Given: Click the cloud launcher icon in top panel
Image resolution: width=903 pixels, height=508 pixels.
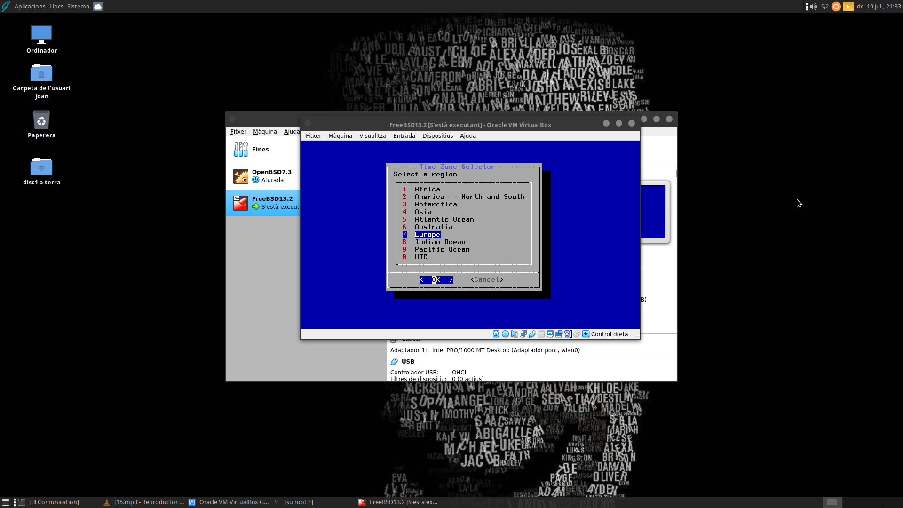Looking at the screenshot, I should (98, 7).
